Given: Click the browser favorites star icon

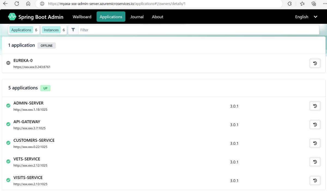Looking at the screenshot, I should click(302, 4).
